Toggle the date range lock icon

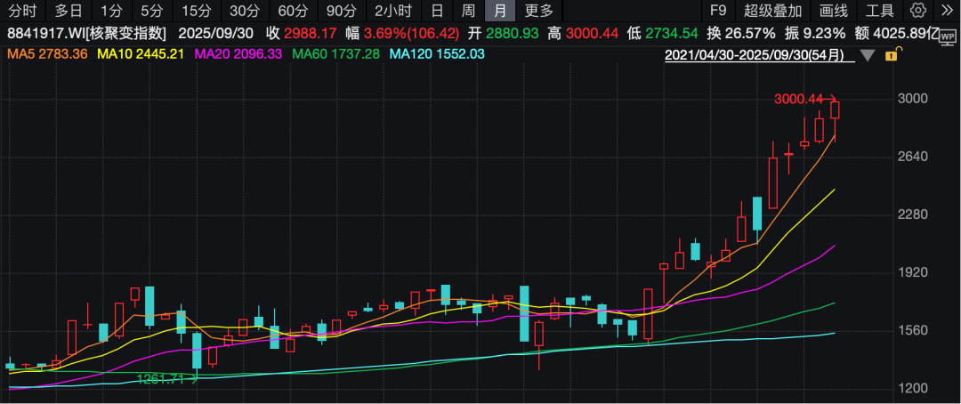[891, 55]
